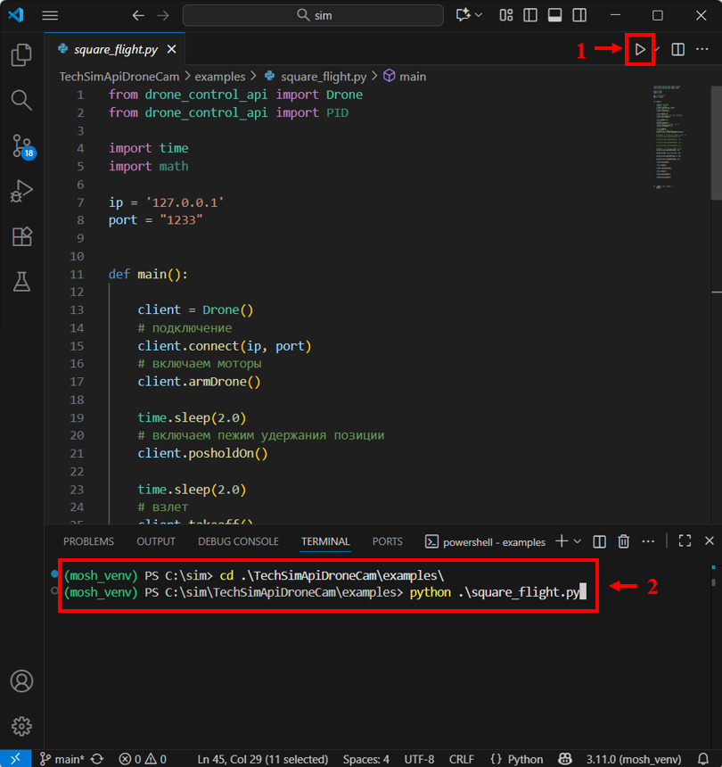Split the editor to the right
Image resolution: width=722 pixels, height=767 pixels.
click(x=678, y=50)
